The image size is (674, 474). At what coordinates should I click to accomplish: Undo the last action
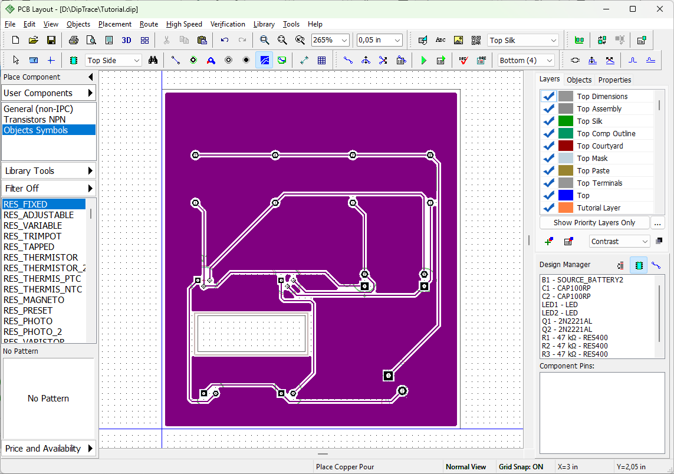(225, 40)
